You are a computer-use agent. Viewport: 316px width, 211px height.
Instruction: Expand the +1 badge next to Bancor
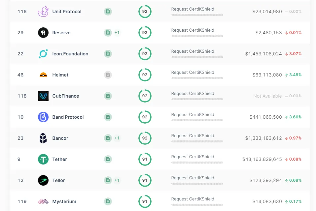click(117, 138)
